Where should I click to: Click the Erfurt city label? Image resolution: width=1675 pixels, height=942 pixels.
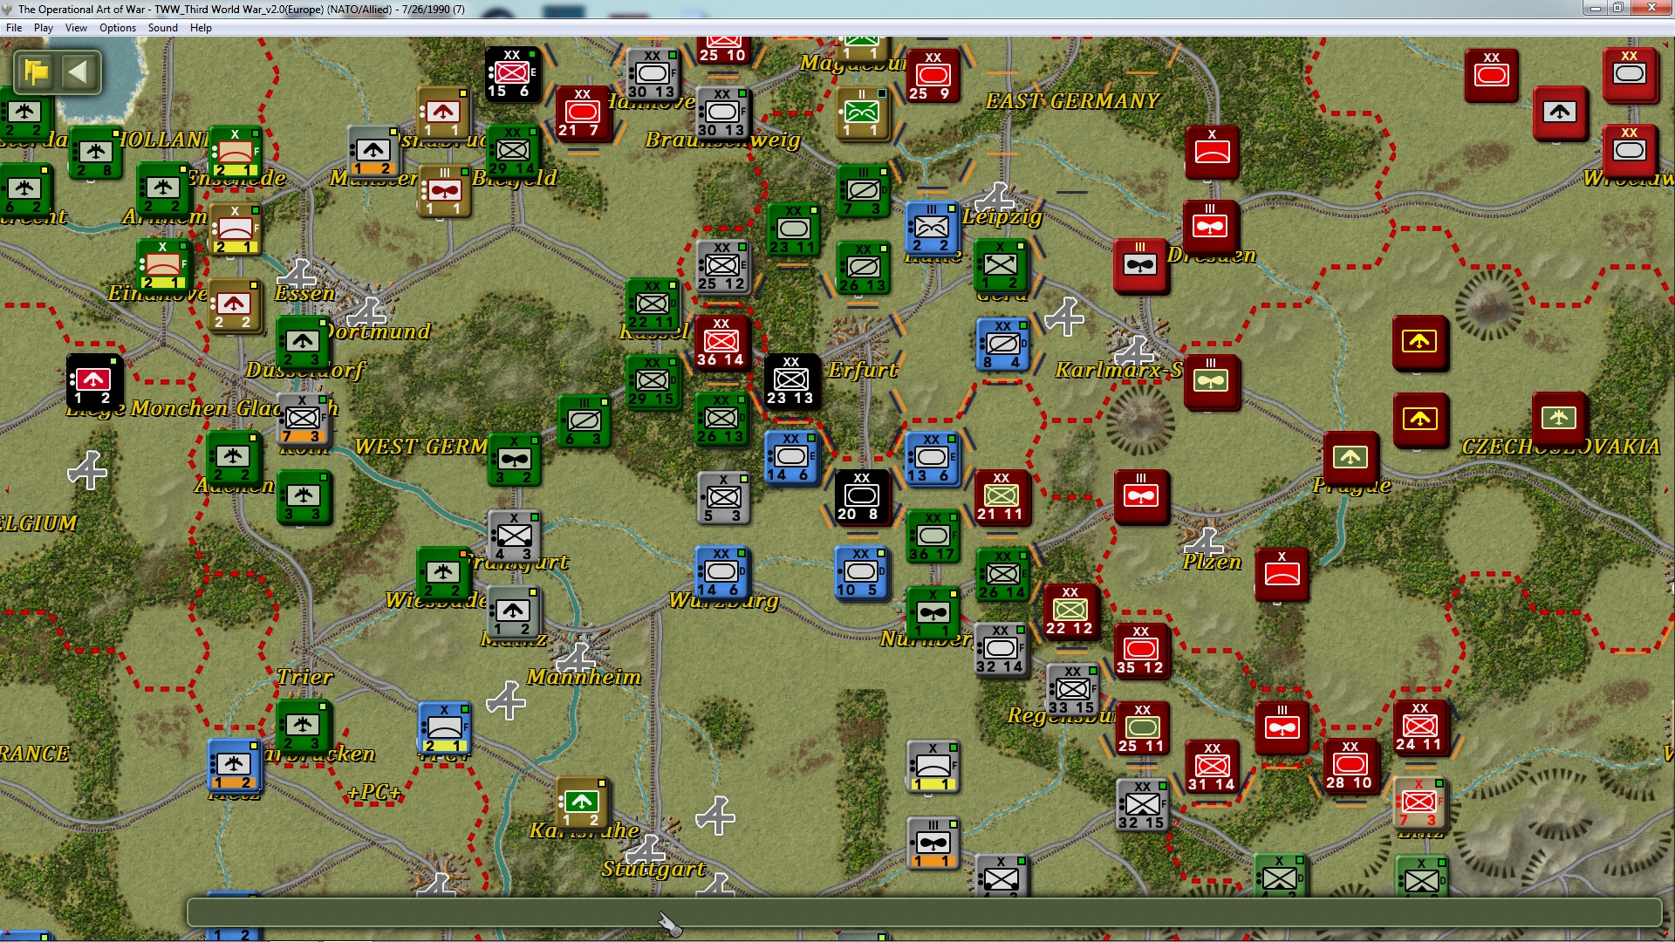(x=863, y=370)
